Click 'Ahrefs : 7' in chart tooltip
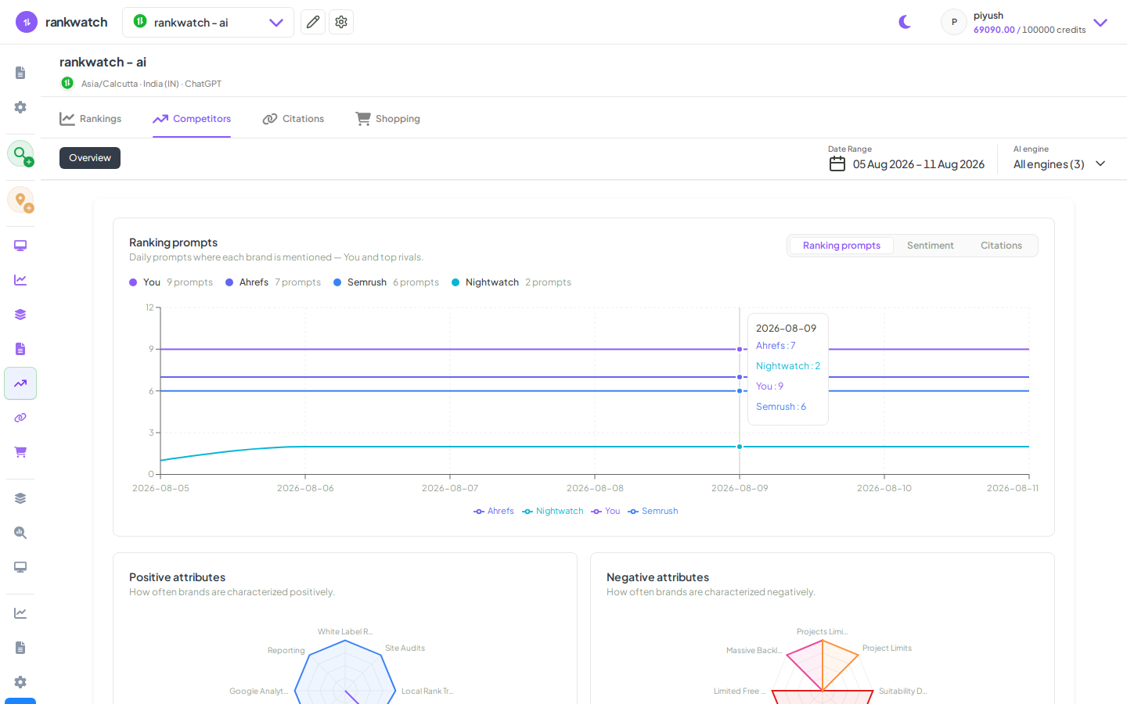The width and height of the screenshot is (1127, 704). tap(776, 346)
